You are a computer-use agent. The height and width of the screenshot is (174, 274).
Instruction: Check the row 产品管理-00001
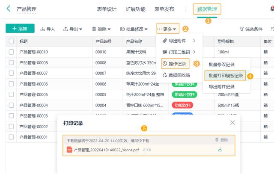click(12, 137)
